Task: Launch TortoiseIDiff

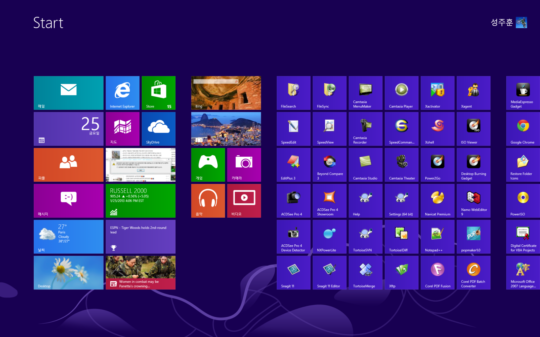Action: (x=402, y=237)
